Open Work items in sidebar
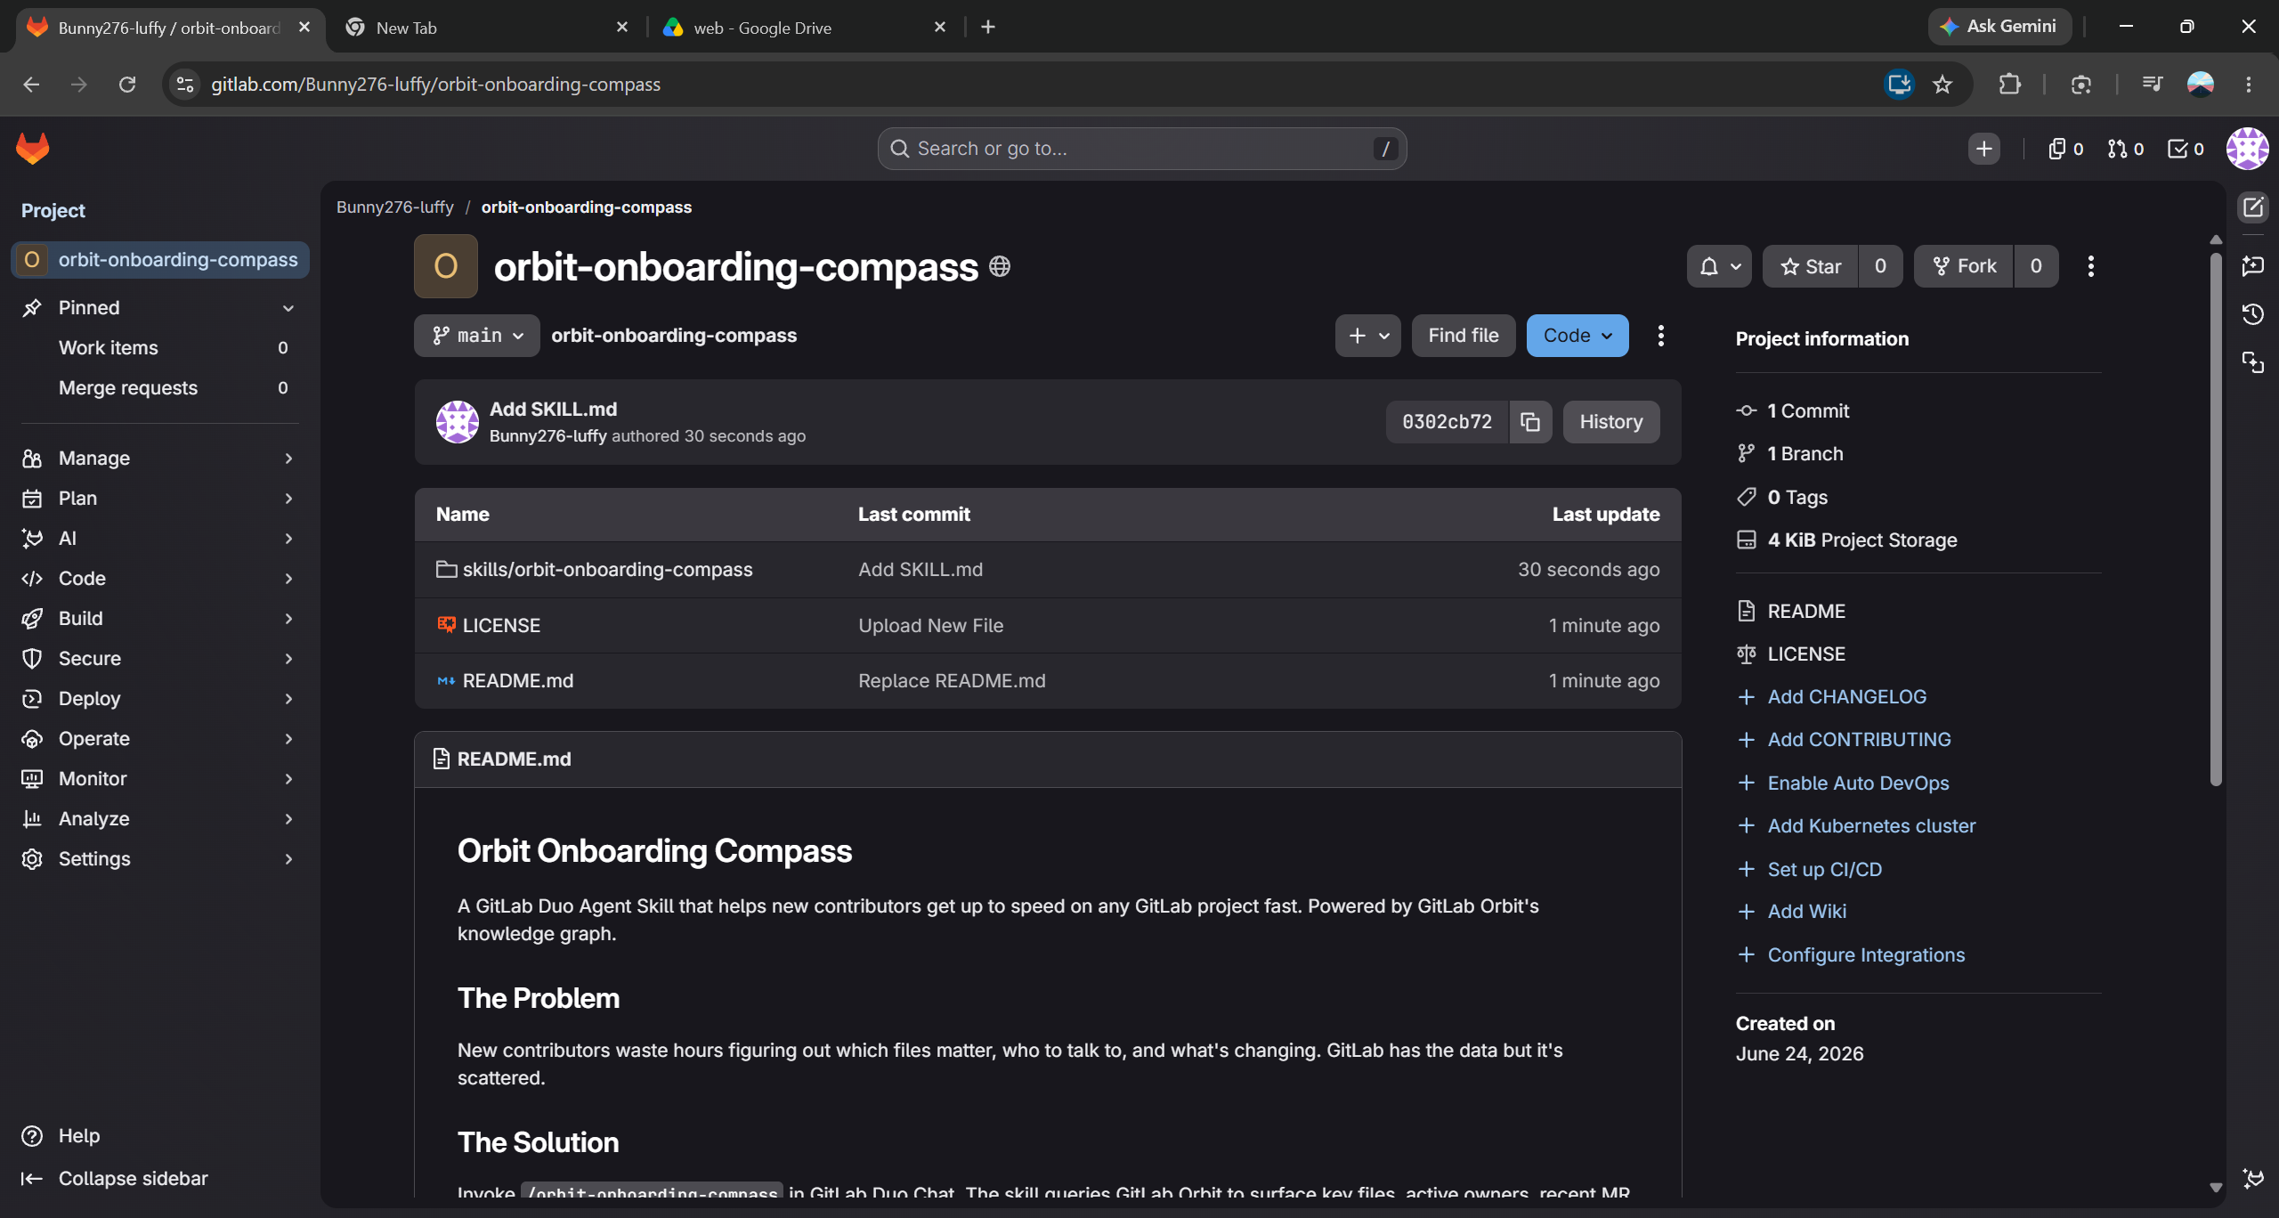Viewport: 2279px width, 1218px height. (x=160, y=348)
